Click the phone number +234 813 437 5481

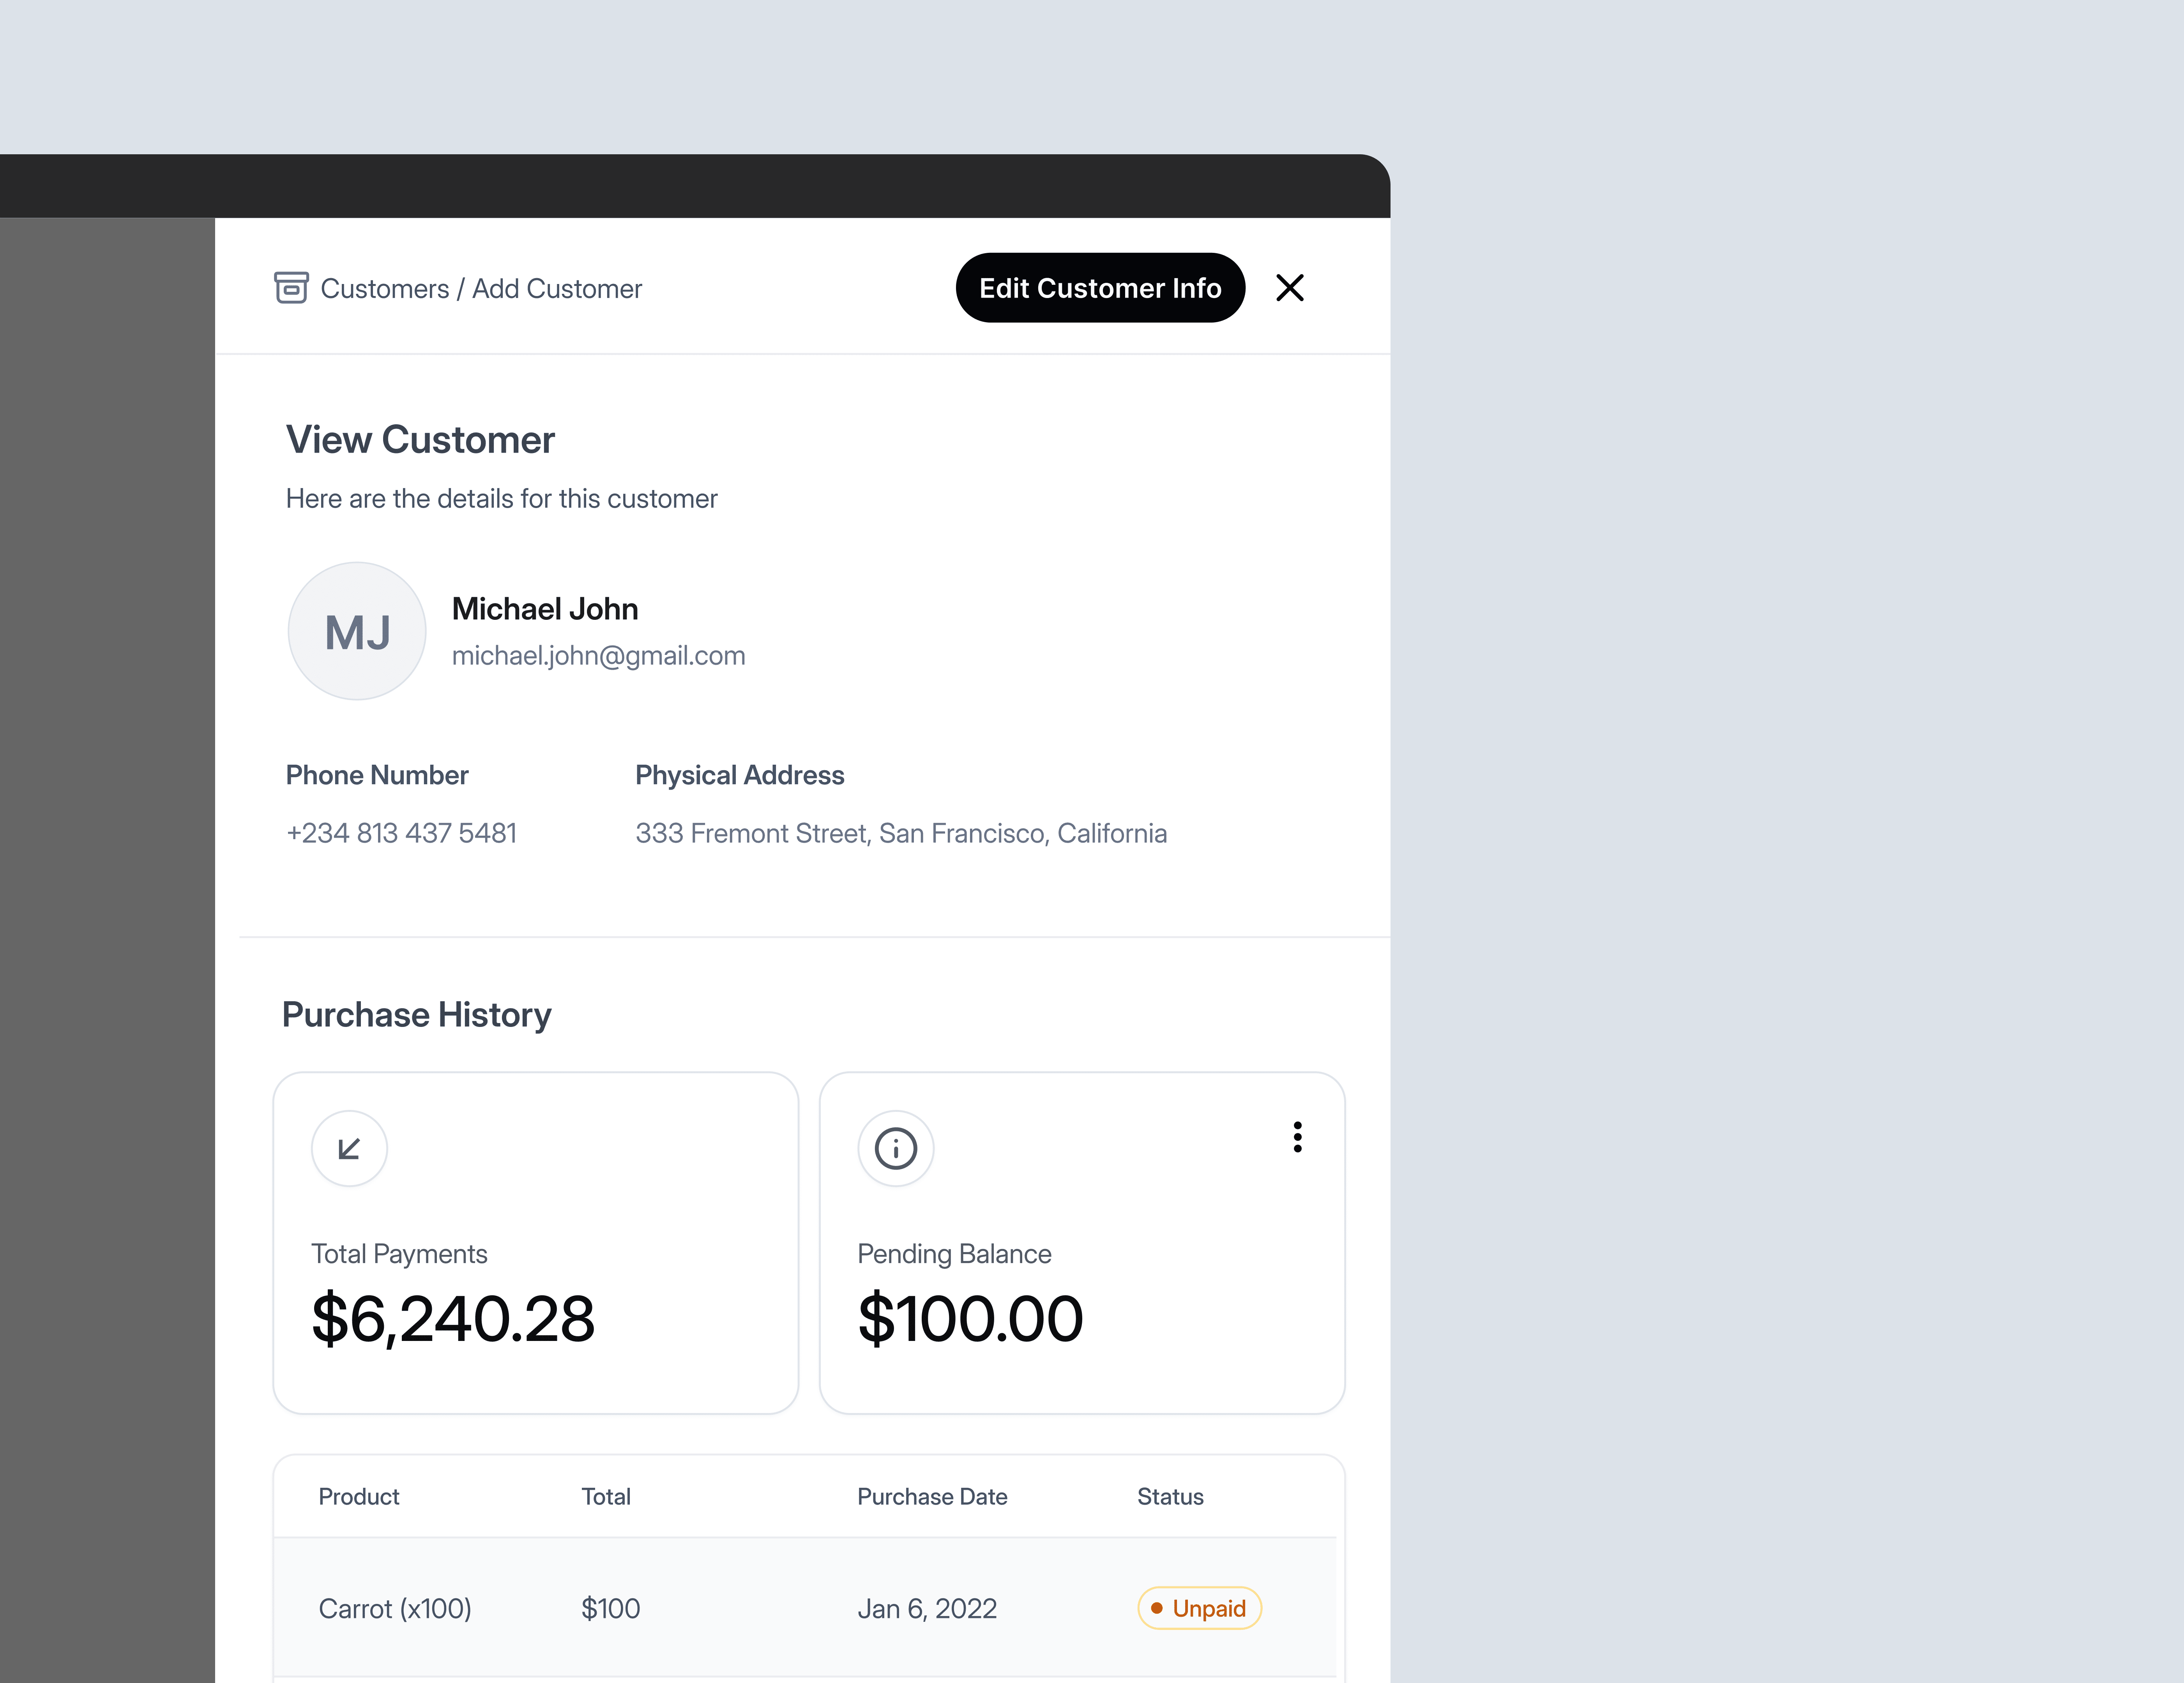pos(401,833)
